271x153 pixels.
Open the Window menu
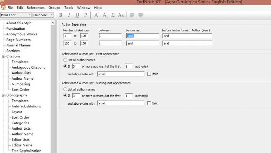(x=84, y=8)
